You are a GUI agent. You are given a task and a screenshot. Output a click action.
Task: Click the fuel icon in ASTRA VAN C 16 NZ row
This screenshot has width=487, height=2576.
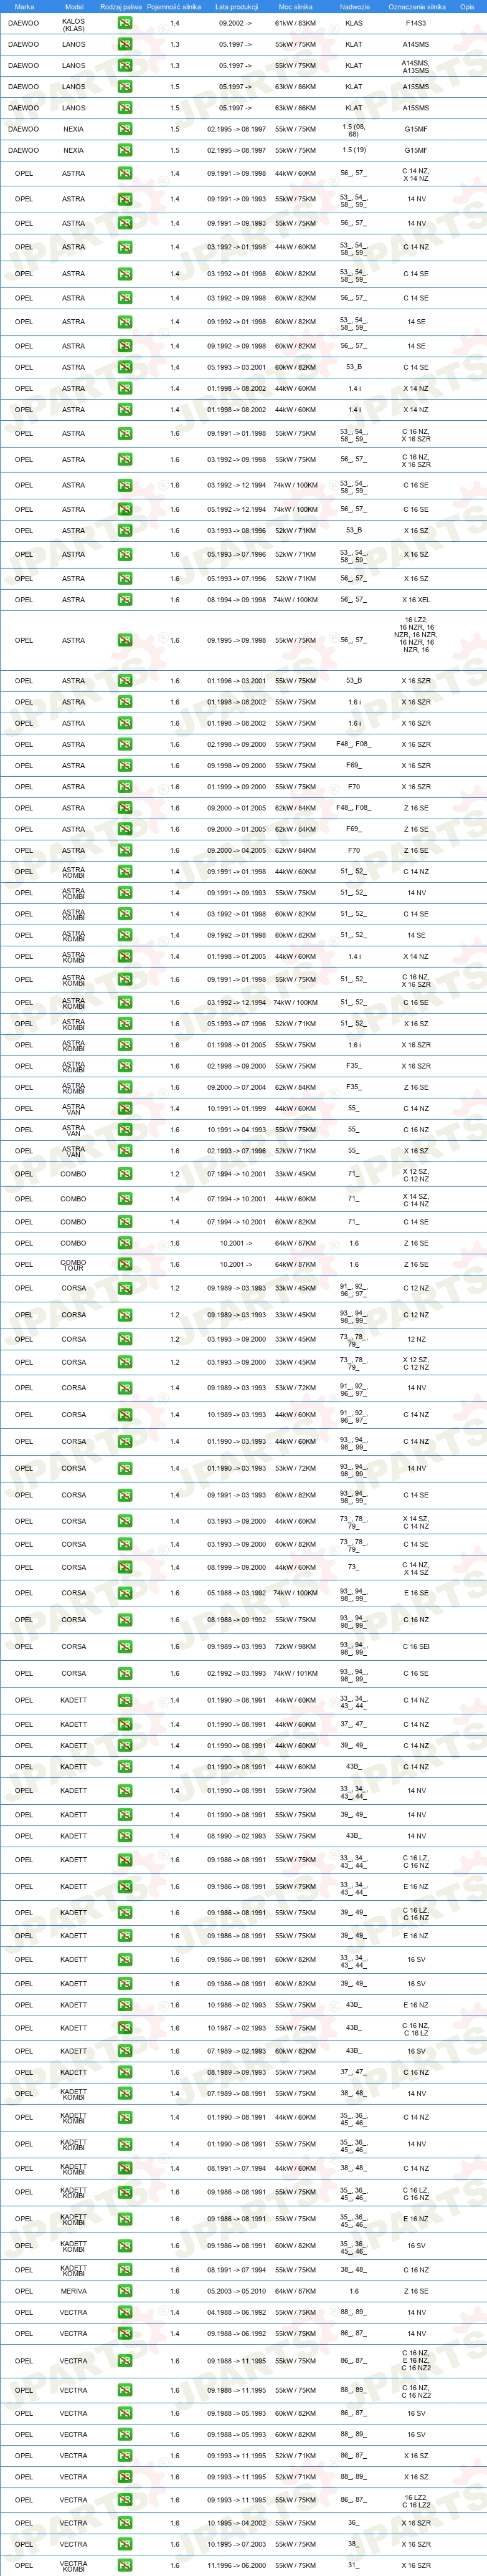tap(125, 1130)
